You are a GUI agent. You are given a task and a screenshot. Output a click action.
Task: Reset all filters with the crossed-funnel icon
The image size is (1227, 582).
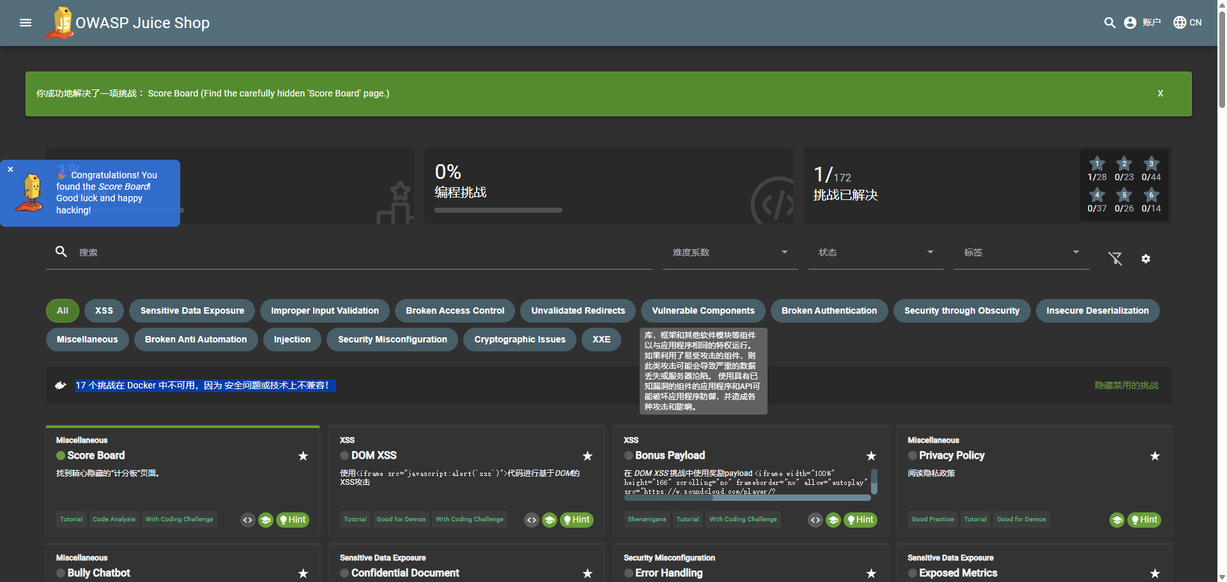tap(1115, 258)
